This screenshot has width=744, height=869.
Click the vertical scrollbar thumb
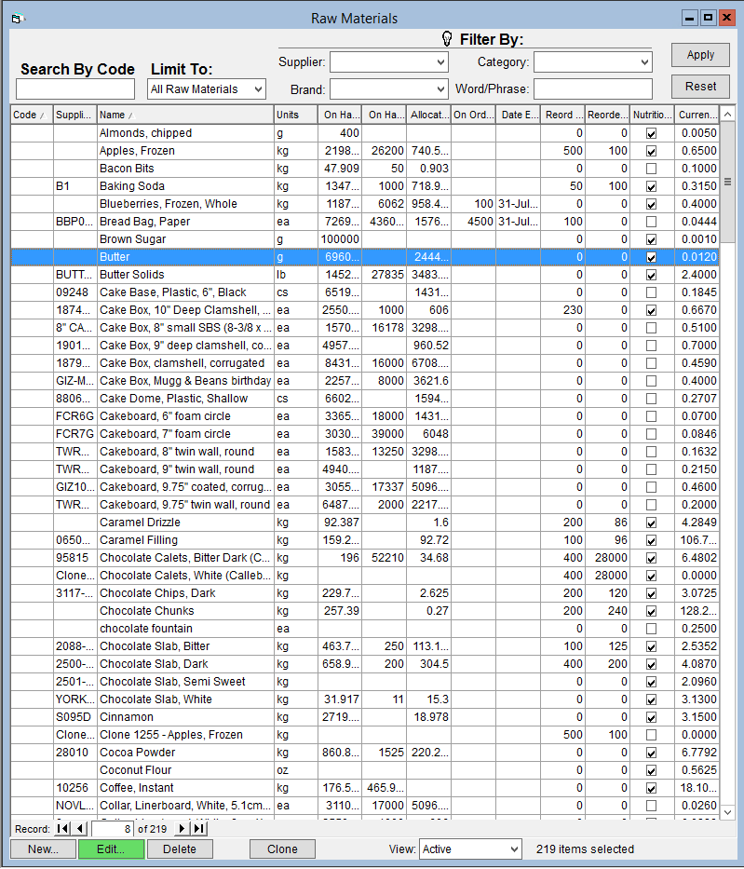tap(727, 182)
